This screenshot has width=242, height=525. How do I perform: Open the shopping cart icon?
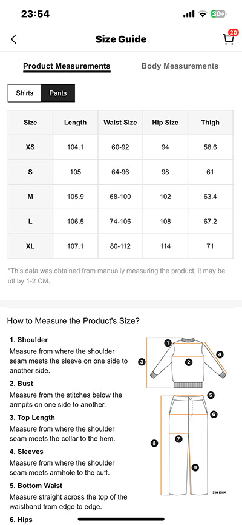228,39
